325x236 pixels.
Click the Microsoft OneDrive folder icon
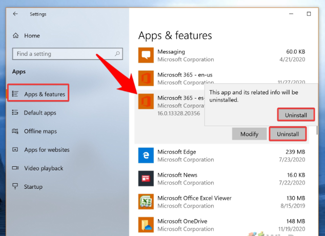click(146, 225)
